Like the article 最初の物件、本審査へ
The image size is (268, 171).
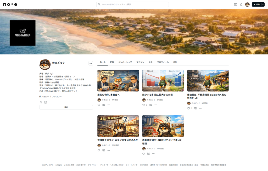click(x=99, y=105)
